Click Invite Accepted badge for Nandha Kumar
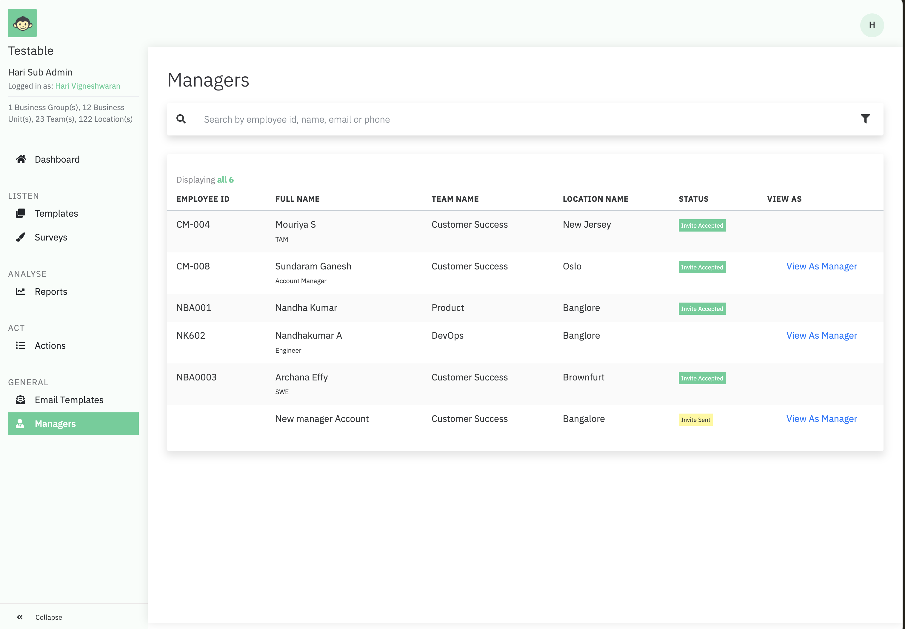 pyautogui.click(x=702, y=309)
